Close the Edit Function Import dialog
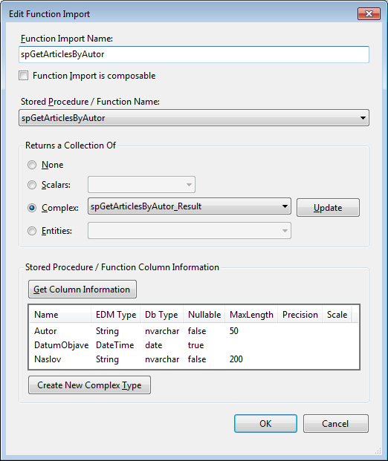The height and width of the screenshot is (461, 388). pos(369,14)
